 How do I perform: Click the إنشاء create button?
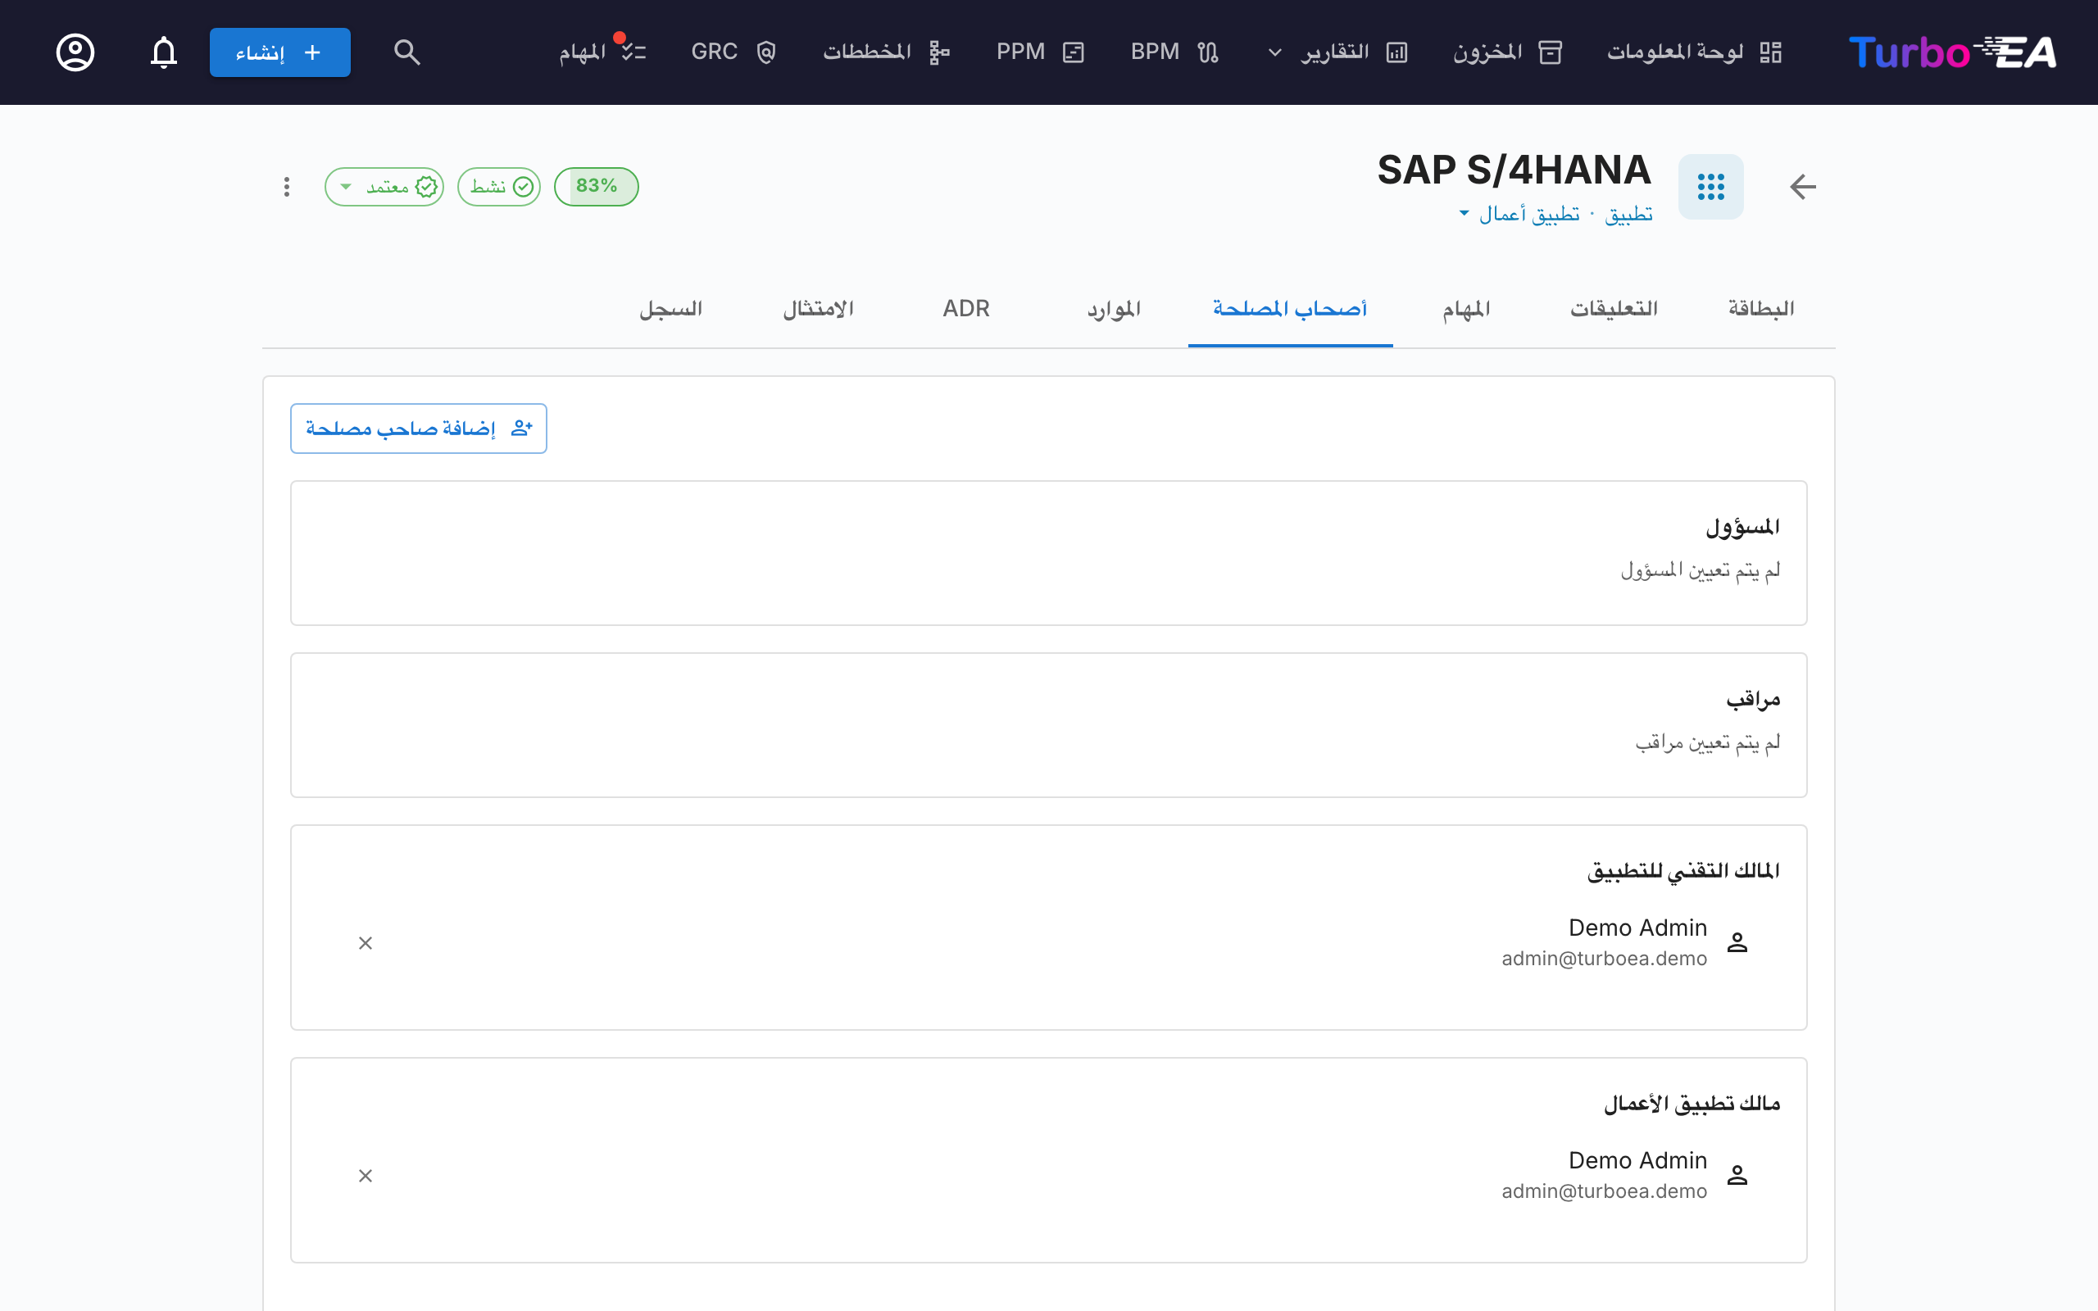coord(280,52)
